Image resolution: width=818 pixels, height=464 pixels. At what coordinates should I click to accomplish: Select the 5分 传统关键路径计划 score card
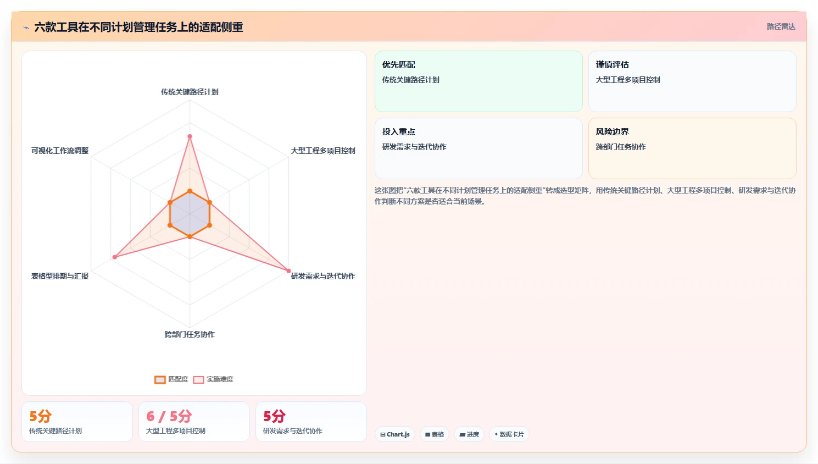77,422
